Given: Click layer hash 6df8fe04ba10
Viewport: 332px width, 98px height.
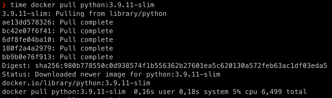Looking at the screenshot, I should click(27, 40).
